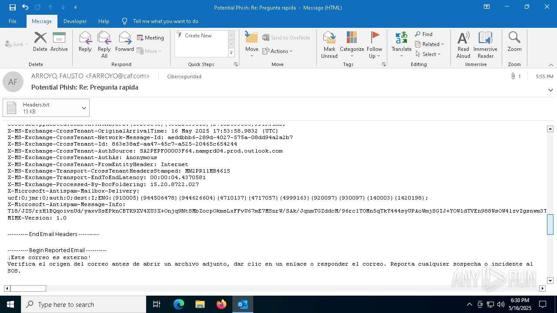Delete this email message
This screenshot has width=557, height=313.
[40, 42]
